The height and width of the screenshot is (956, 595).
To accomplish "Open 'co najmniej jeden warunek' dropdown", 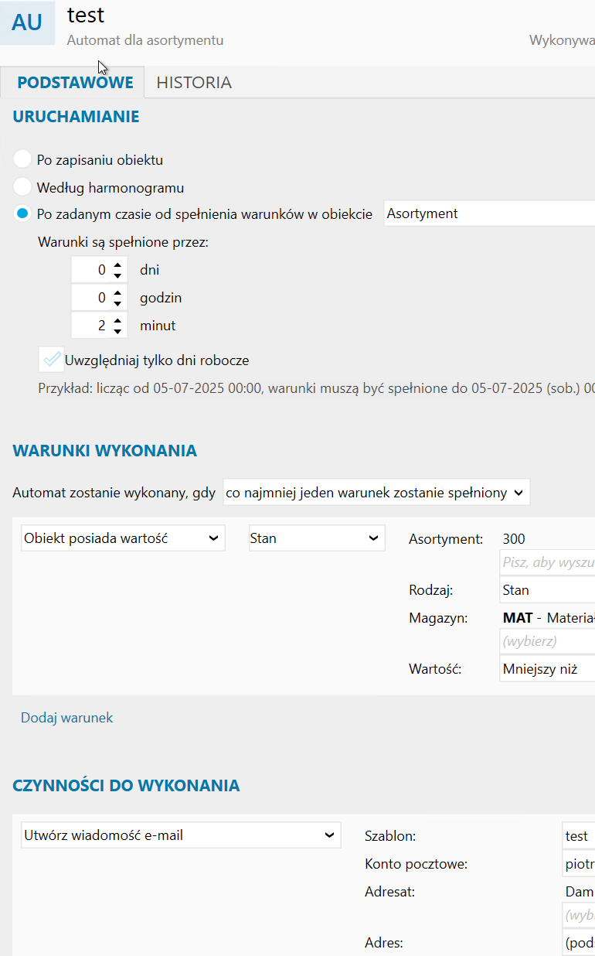I will (x=376, y=493).
